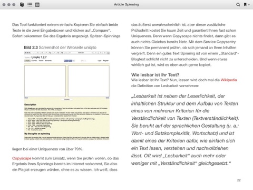Click the heading 'Wie lesbar ist Ihr Text?'
Viewport: 253px width, 190px height.
(155, 75)
